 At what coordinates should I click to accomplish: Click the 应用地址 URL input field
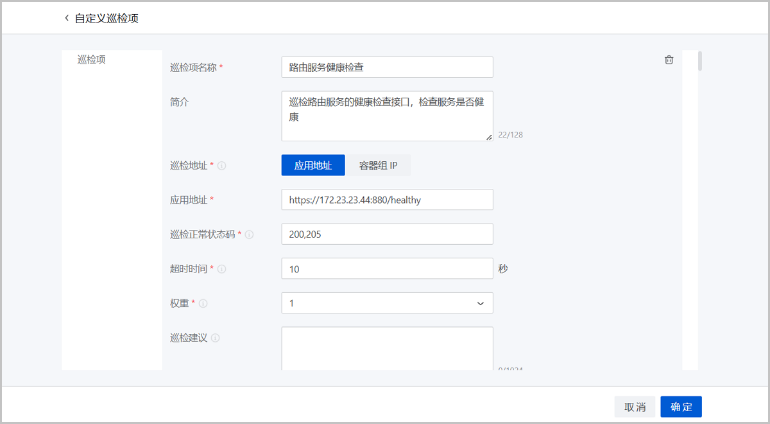[x=387, y=200]
